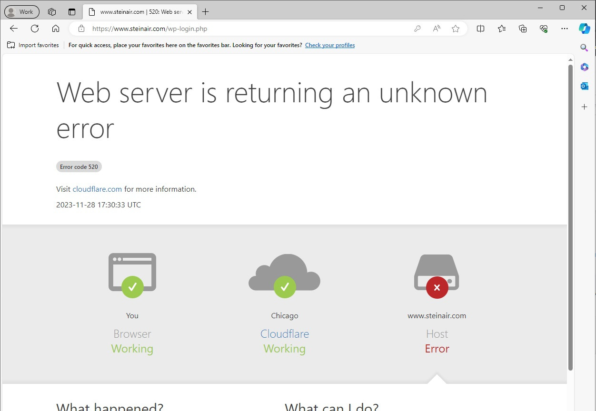Open the Check your profiles link

click(330, 45)
